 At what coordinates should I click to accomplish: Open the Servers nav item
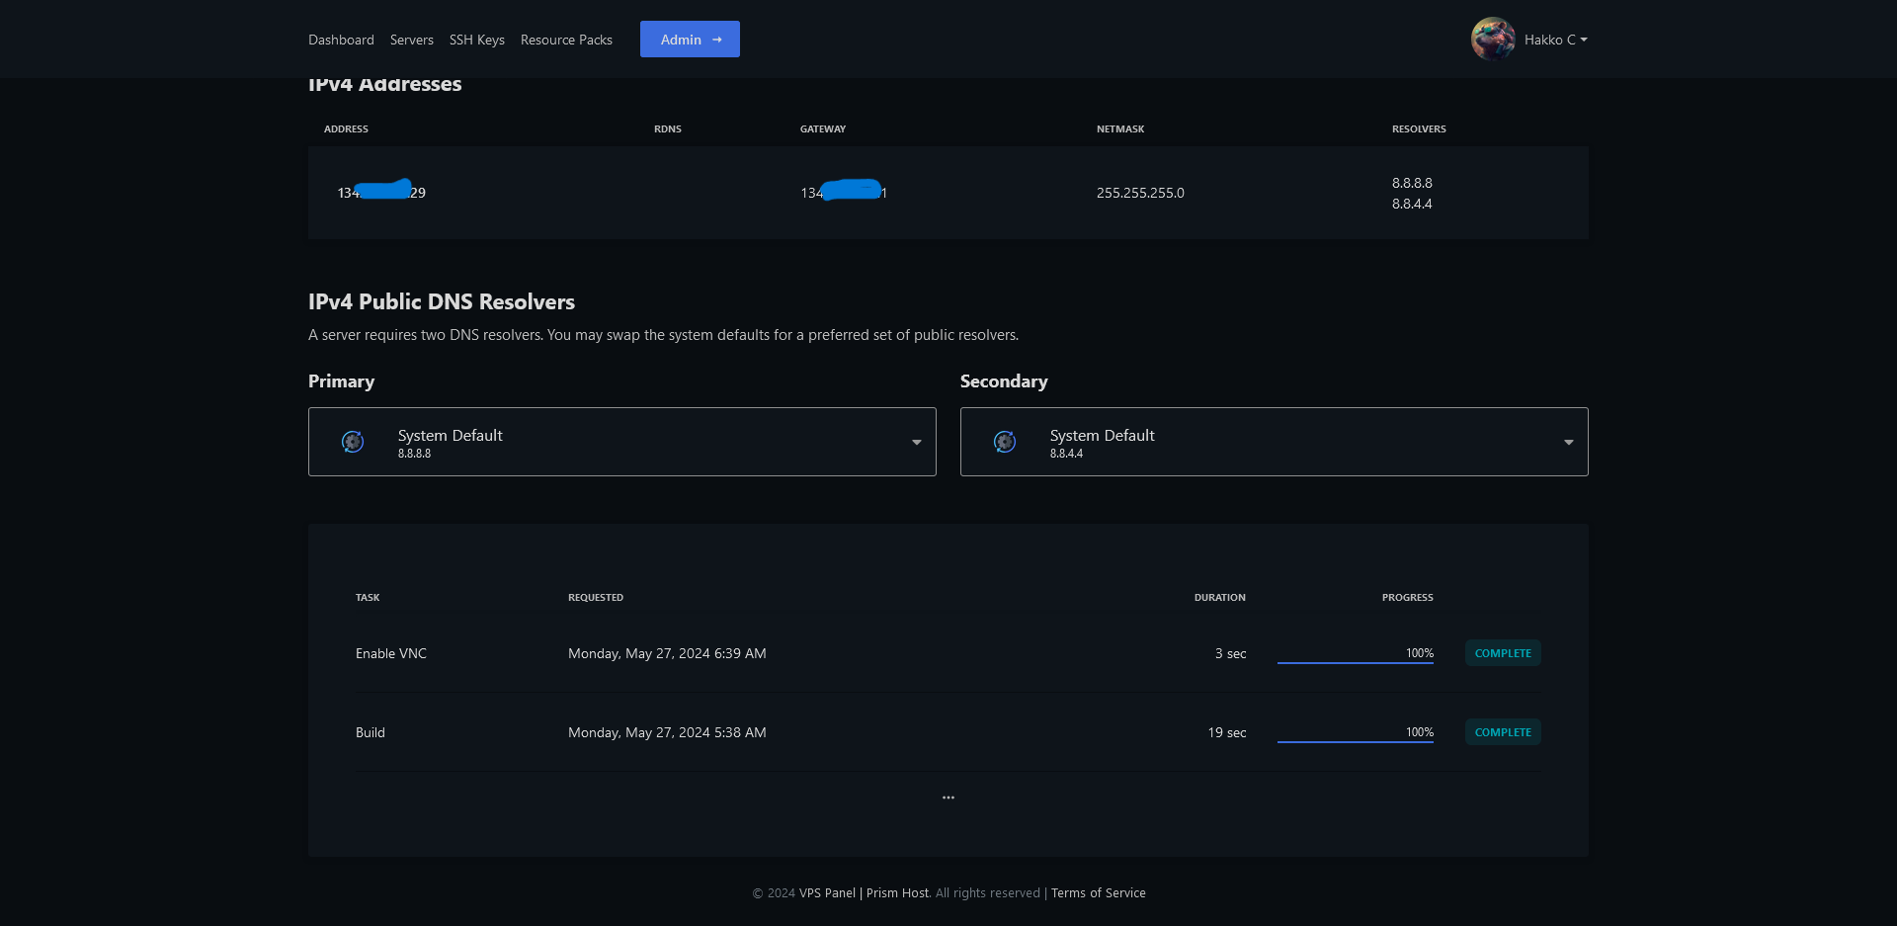pos(411,40)
